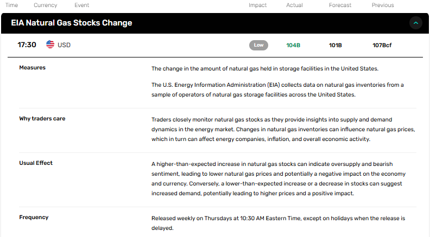This screenshot has width=430, height=237.
Task: Select the Measures row label
Action: tap(33, 68)
